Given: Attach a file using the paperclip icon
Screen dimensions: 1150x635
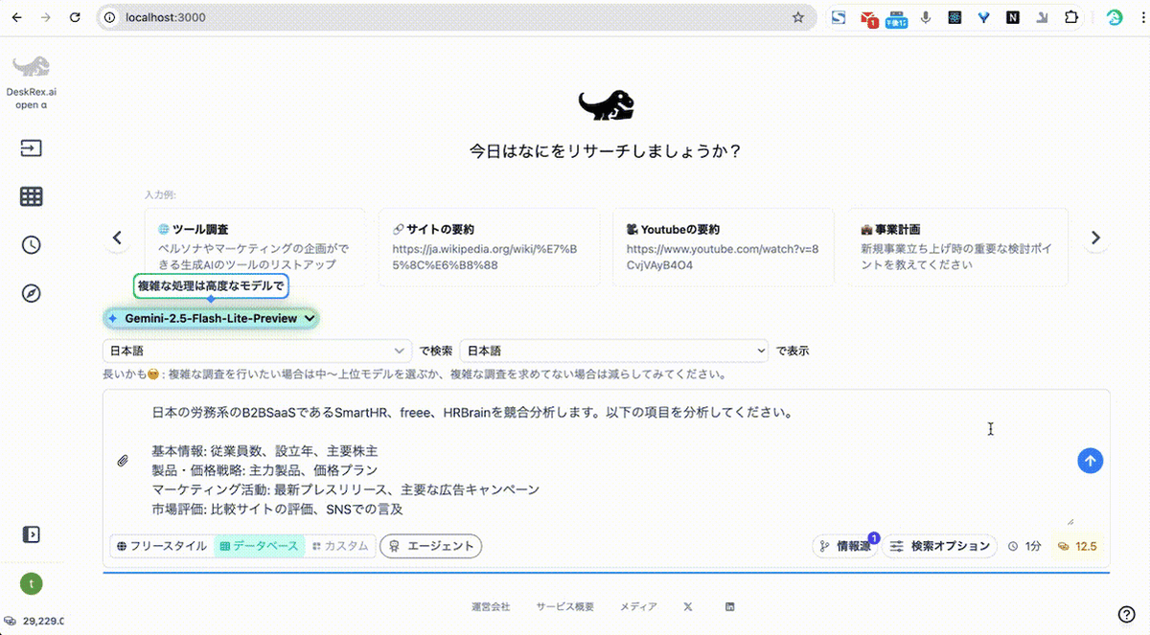Looking at the screenshot, I should click(x=123, y=460).
